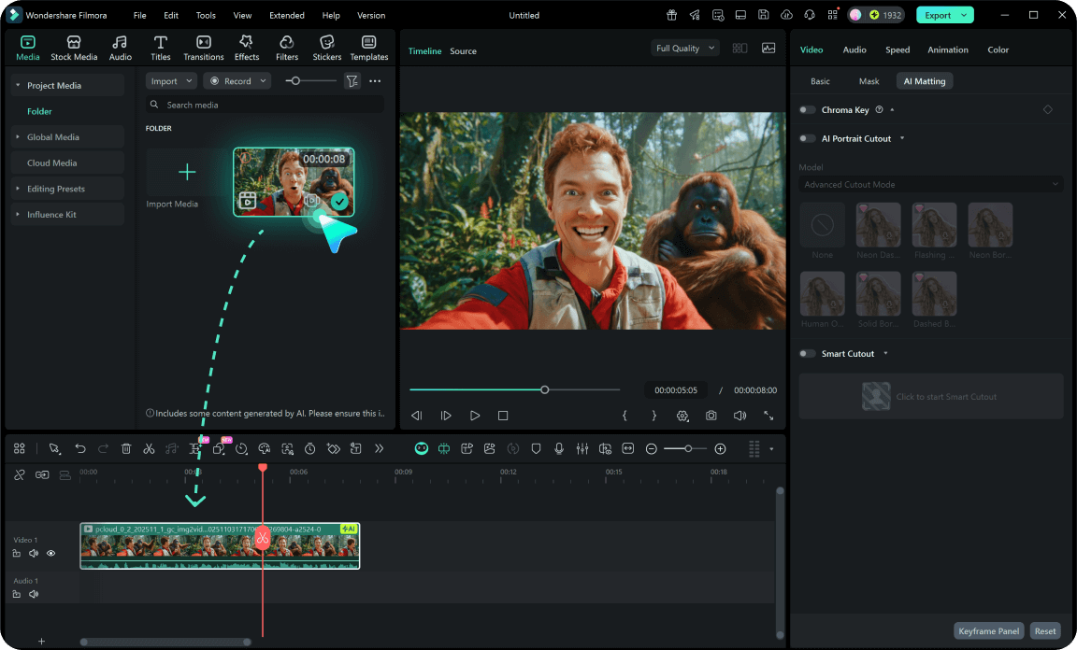Switch to the Color tab
The height and width of the screenshot is (650, 1077).
click(998, 49)
